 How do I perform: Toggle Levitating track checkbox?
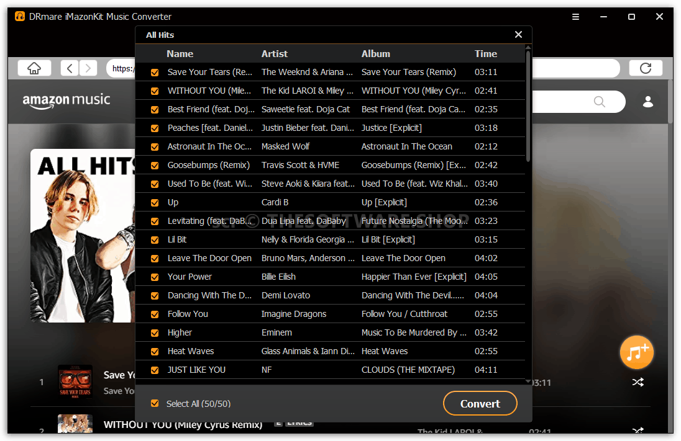click(155, 221)
